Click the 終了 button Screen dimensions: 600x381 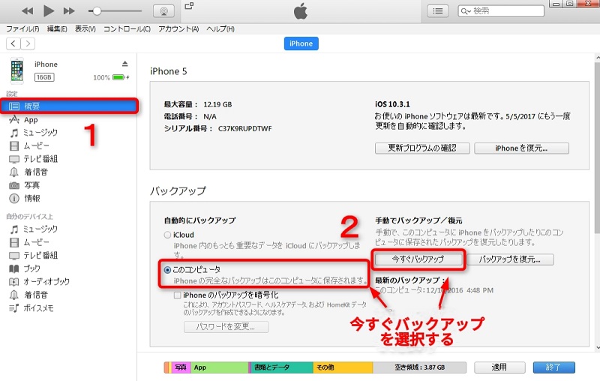point(553,367)
